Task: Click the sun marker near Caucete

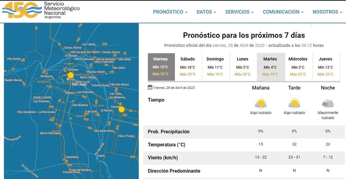Action: click(x=122, y=109)
